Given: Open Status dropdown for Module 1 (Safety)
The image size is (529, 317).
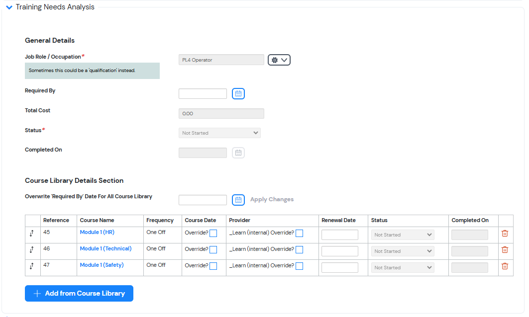Looking at the screenshot, I should click(403, 268).
